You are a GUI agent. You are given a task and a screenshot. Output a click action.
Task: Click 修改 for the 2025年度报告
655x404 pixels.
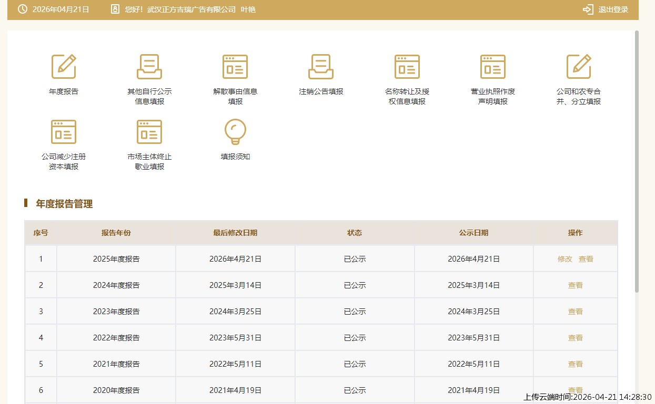(565, 259)
